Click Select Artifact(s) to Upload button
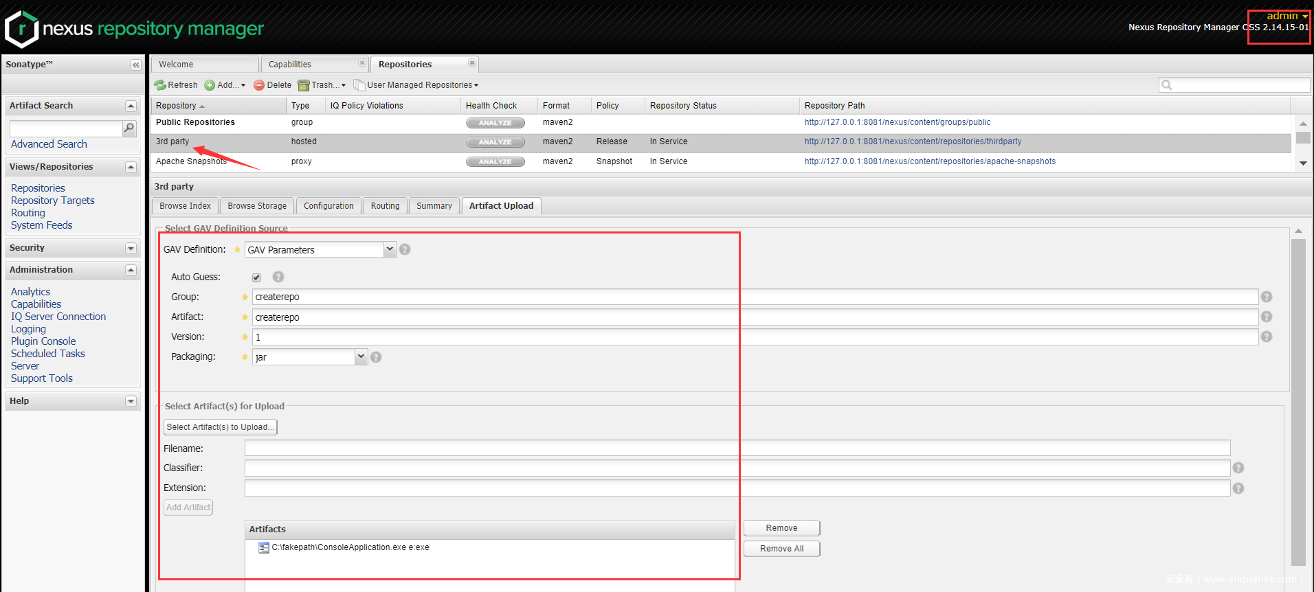The width and height of the screenshot is (1314, 592). 220,427
